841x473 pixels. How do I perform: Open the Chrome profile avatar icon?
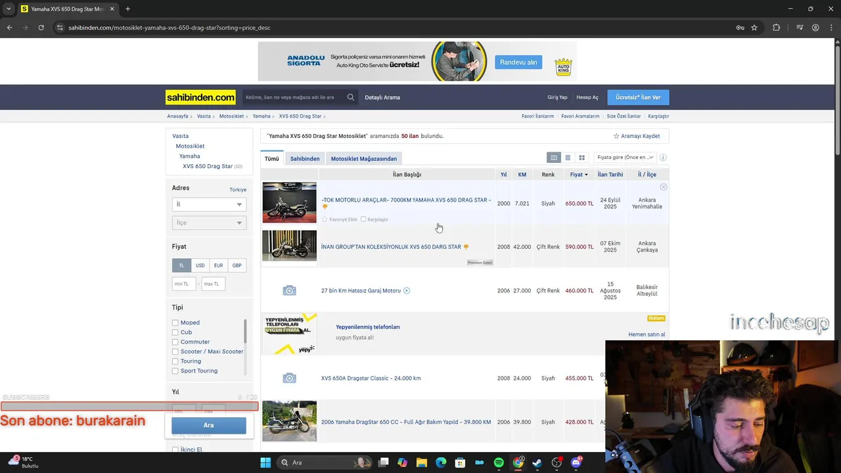click(815, 28)
